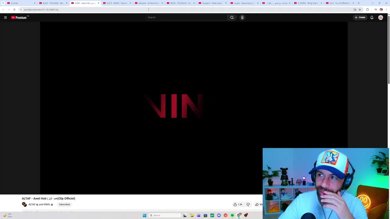Screen dimensions: 390x219
Task: Open the ALTAF channel avatar
Action: [24, 204]
